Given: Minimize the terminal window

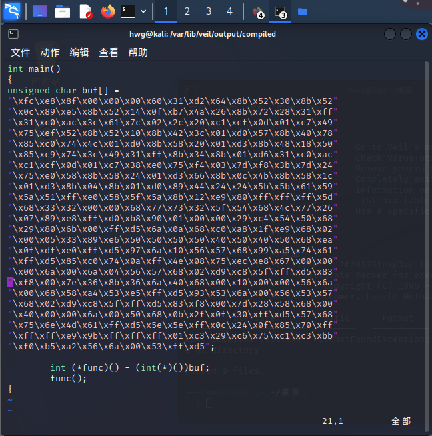Looking at the screenshot, I should 390,34.
